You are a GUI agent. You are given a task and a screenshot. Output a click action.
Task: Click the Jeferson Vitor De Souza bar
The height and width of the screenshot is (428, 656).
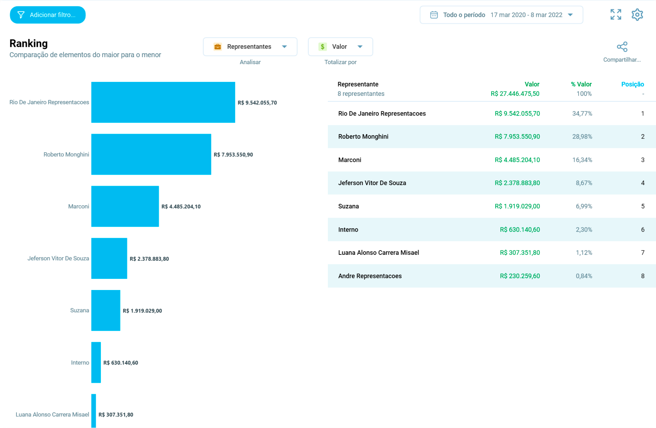click(109, 259)
